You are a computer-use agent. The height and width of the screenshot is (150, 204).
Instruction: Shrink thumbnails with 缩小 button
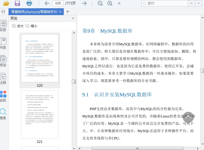click(x=31, y=26)
